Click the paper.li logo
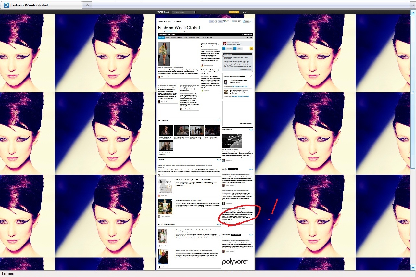This screenshot has height=277, width=416. (163, 12)
